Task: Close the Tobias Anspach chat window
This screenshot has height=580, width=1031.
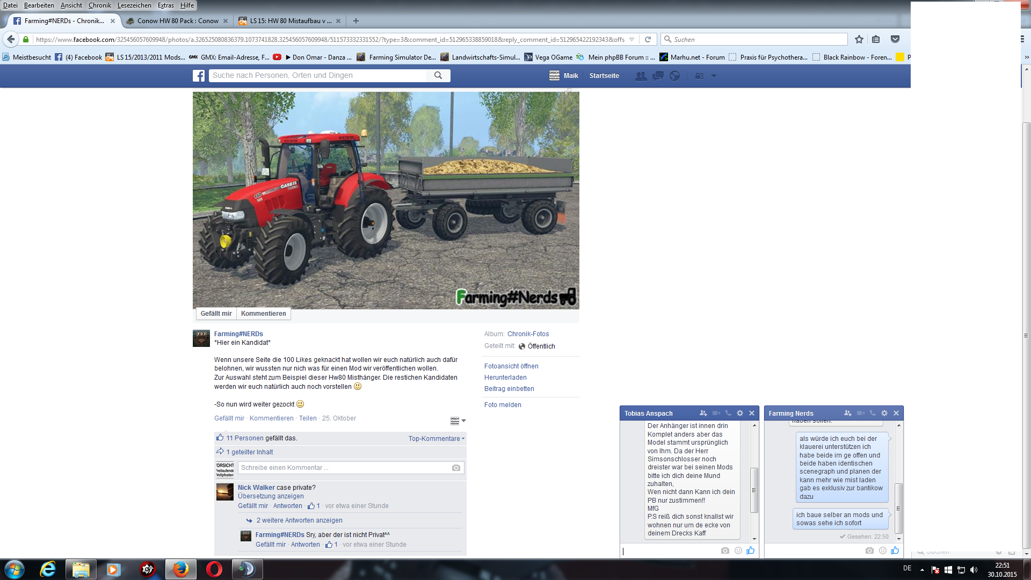Action: coord(752,413)
